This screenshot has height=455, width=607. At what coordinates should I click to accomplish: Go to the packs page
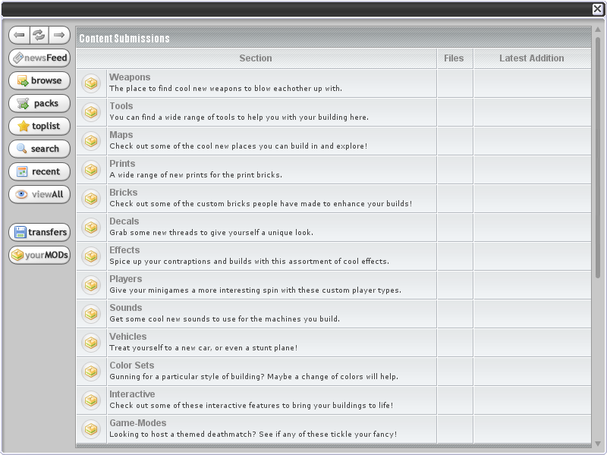tap(39, 103)
